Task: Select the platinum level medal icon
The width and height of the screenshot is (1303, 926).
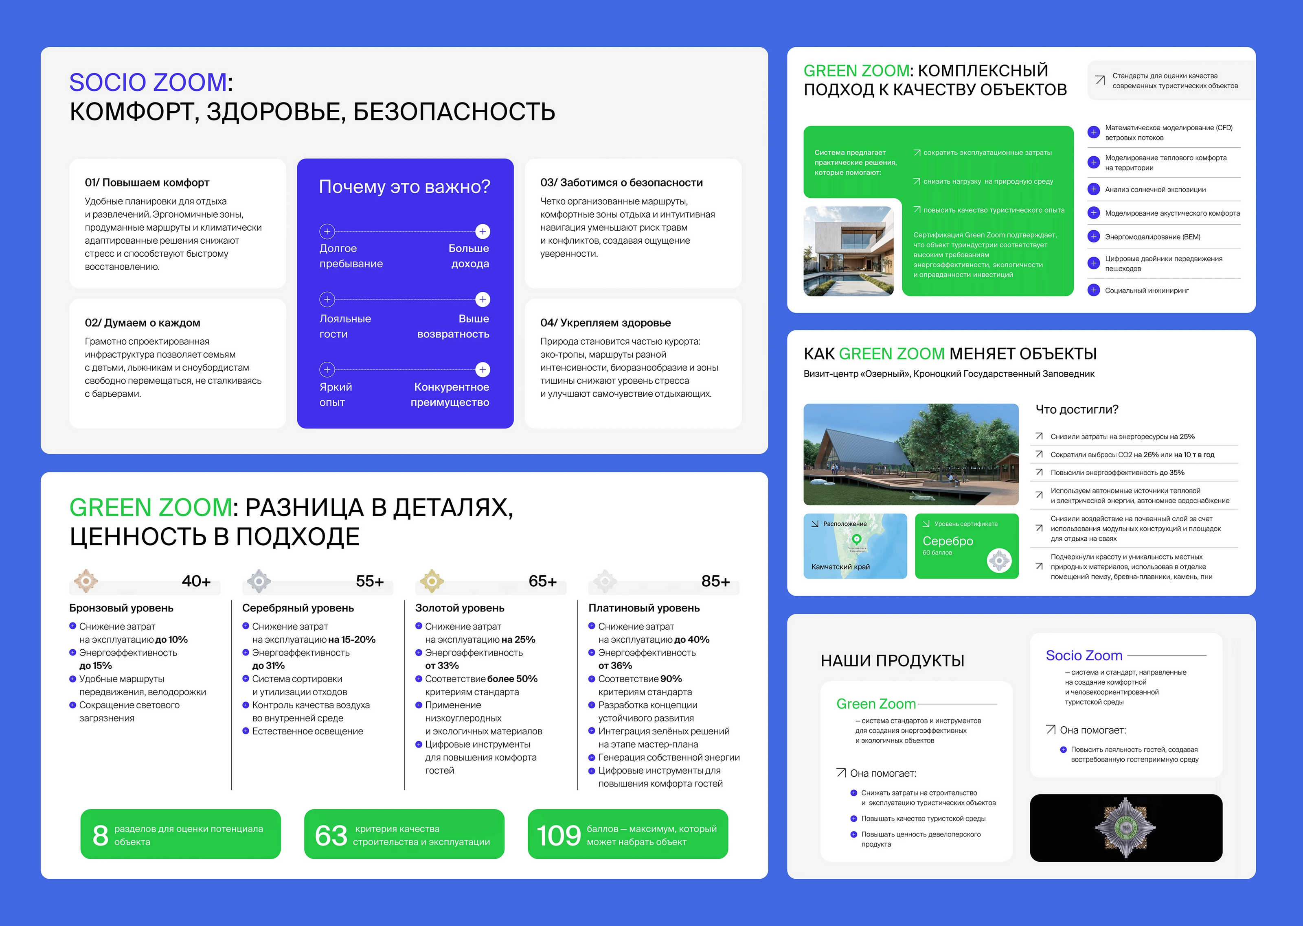Action: pyautogui.click(x=606, y=582)
